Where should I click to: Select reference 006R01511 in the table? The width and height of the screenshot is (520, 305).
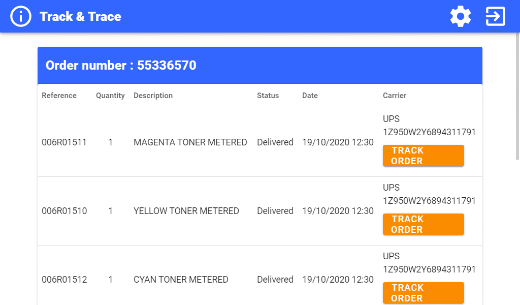tap(64, 142)
